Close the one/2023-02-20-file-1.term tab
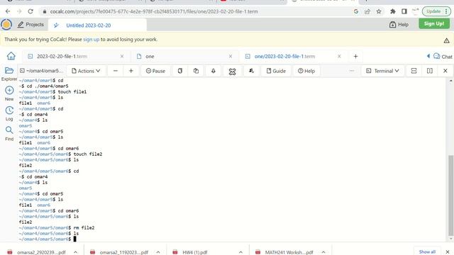This screenshot has height=255, width=454. point(339,57)
